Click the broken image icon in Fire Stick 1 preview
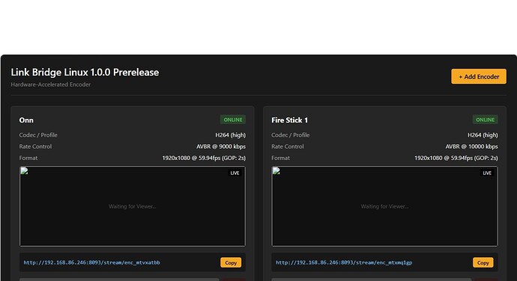Viewport: 517px width, 281px height. [276, 171]
